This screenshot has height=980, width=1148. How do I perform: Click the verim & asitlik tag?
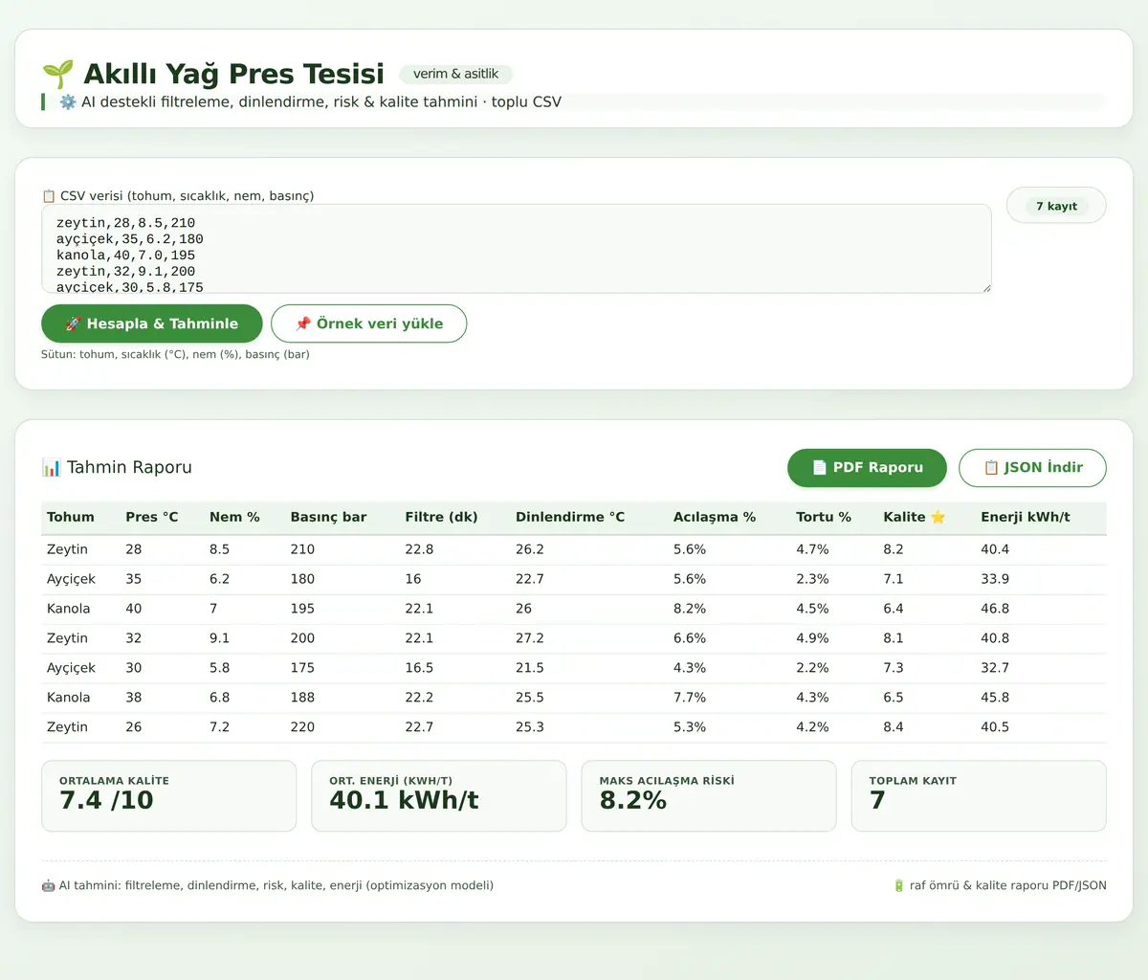[455, 74]
